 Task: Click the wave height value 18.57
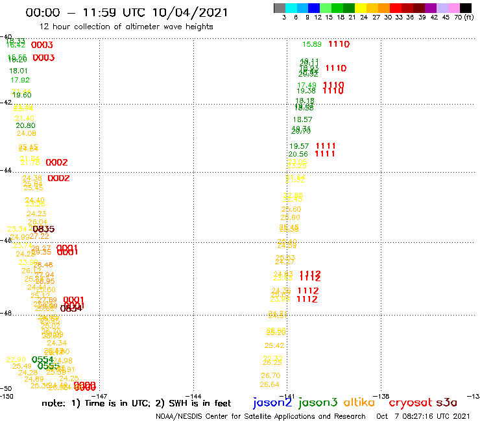pyautogui.click(x=302, y=119)
